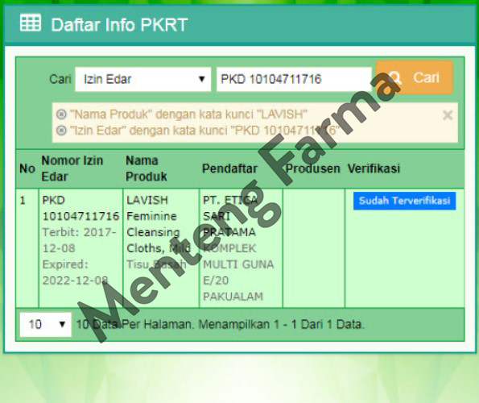Screen dimensions: 479x403
Task: Click the No column header
Action: pos(27,168)
